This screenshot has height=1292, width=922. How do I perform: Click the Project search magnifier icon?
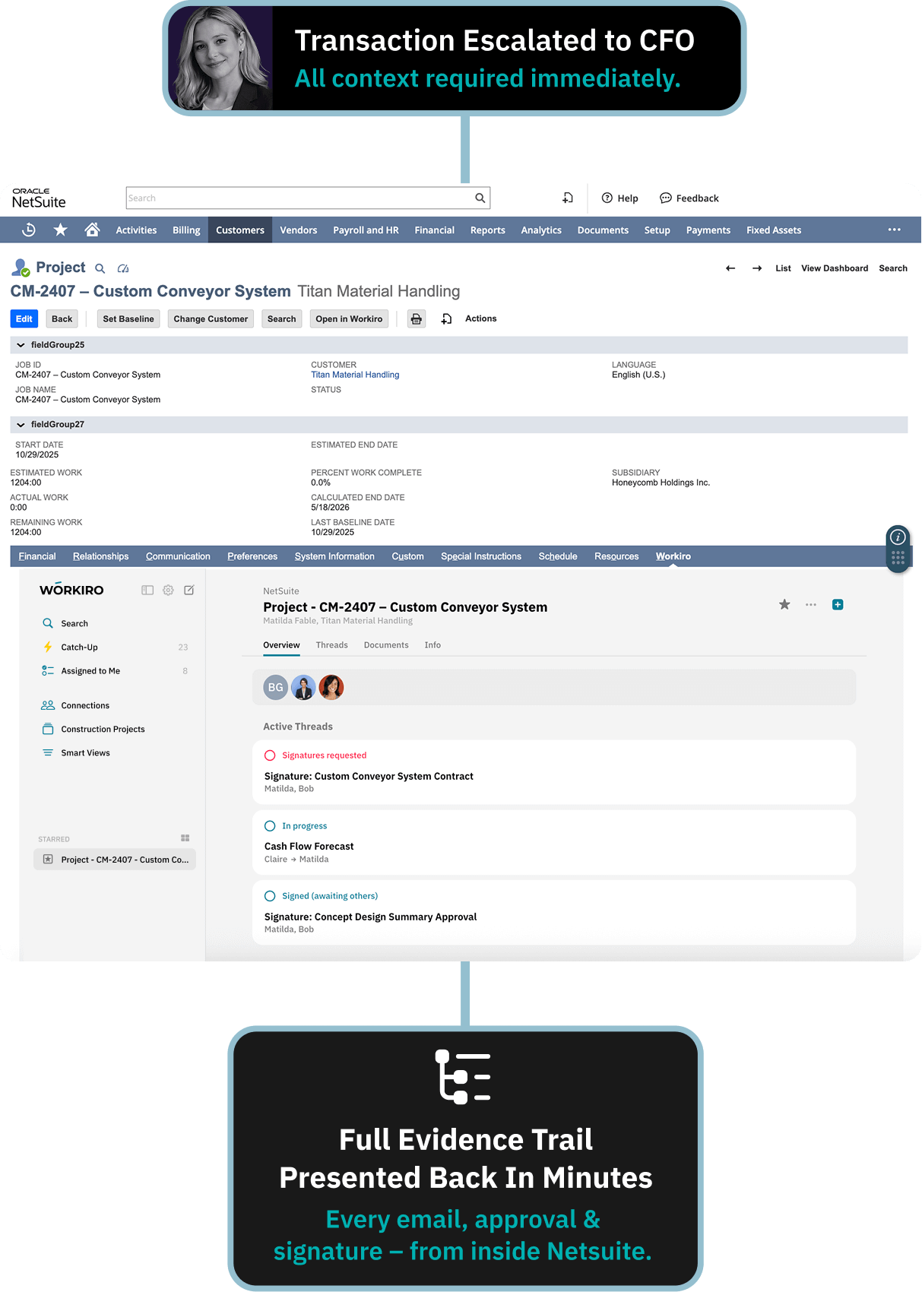(100, 268)
